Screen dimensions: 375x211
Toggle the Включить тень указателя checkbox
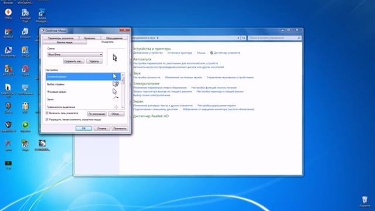point(47,113)
